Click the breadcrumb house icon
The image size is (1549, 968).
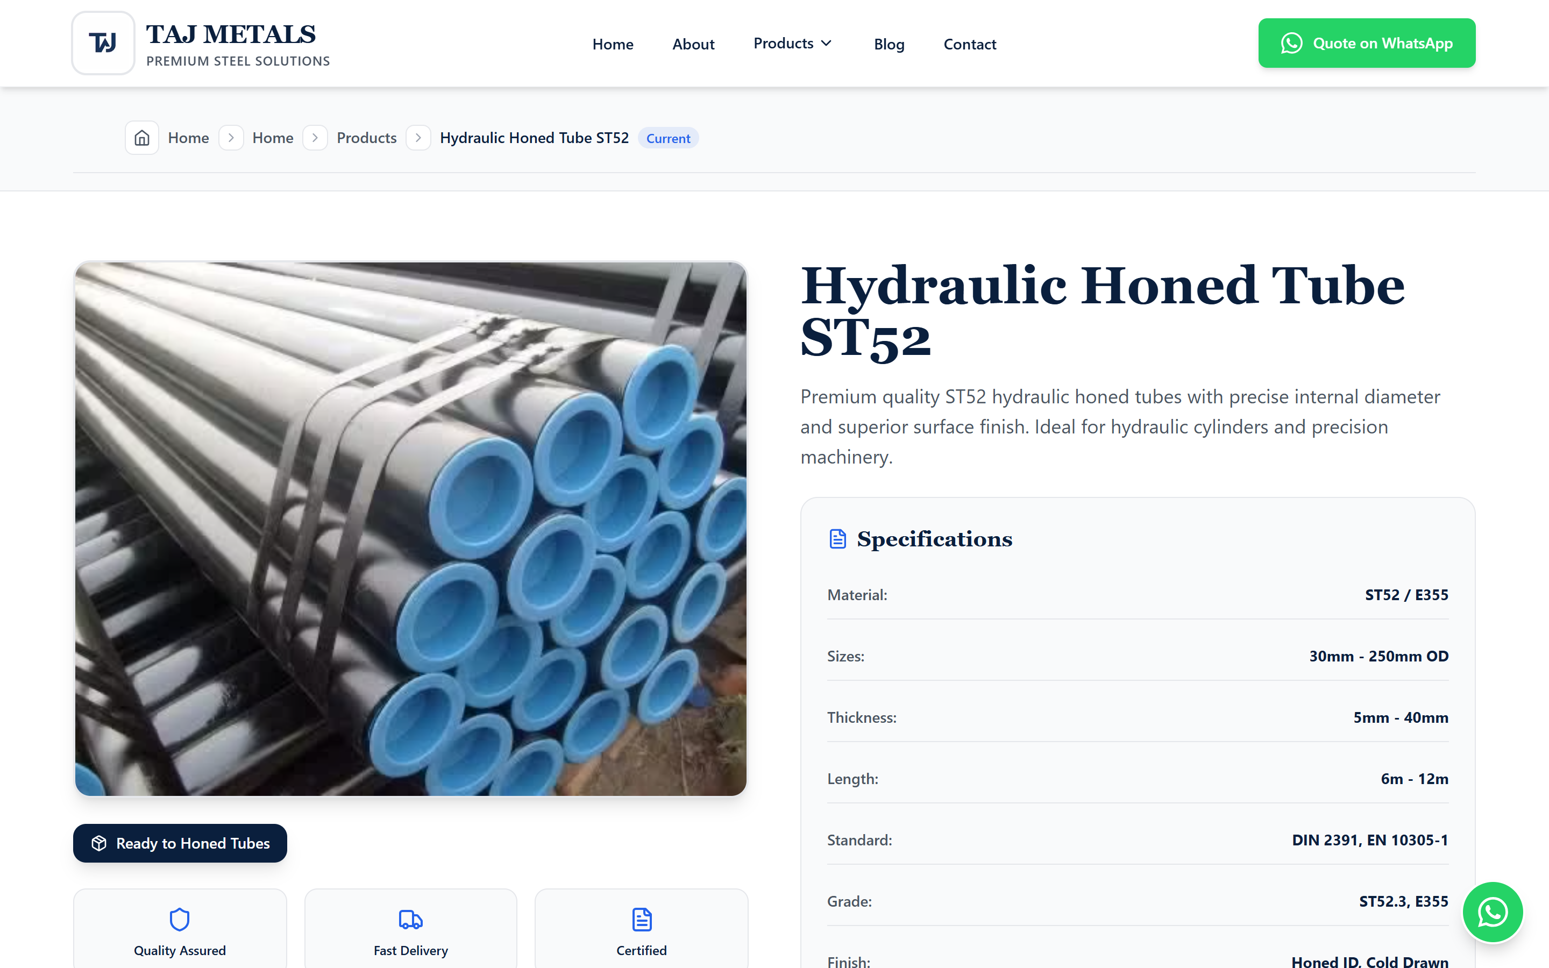[142, 138]
